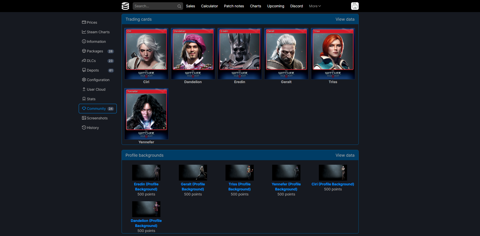Viewport: 480px width, 236px height.
Task: Open the Ciri trading card image
Action: tap(146, 54)
